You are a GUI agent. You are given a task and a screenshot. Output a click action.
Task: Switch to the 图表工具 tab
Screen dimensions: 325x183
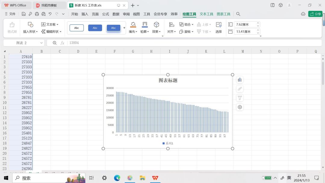point(224,14)
